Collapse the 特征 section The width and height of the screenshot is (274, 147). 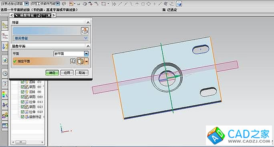pos(88,23)
